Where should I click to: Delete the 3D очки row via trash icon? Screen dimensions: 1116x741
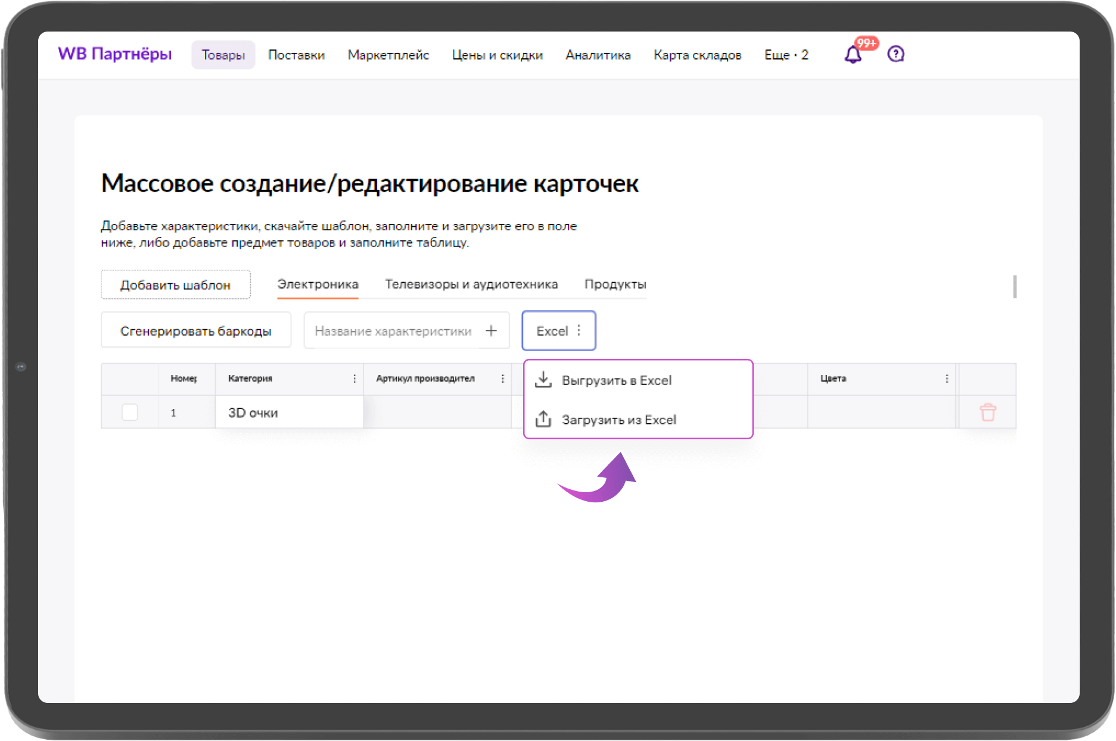987,412
